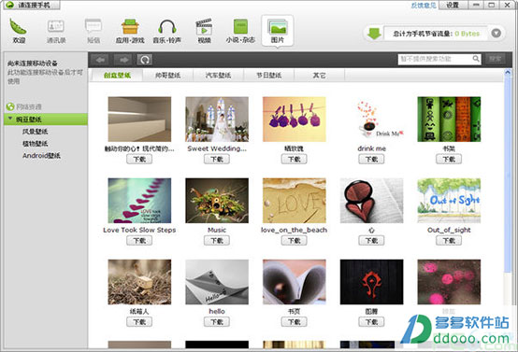Collapse the 豌豆壁纸 tree triangle
This screenshot has width=518, height=352.
10,119
